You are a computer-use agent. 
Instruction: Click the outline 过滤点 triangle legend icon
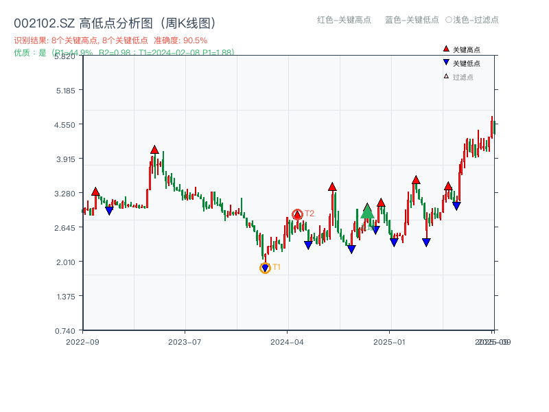pos(446,76)
